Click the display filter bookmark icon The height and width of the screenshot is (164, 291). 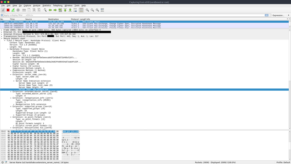(x=2, y=15)
